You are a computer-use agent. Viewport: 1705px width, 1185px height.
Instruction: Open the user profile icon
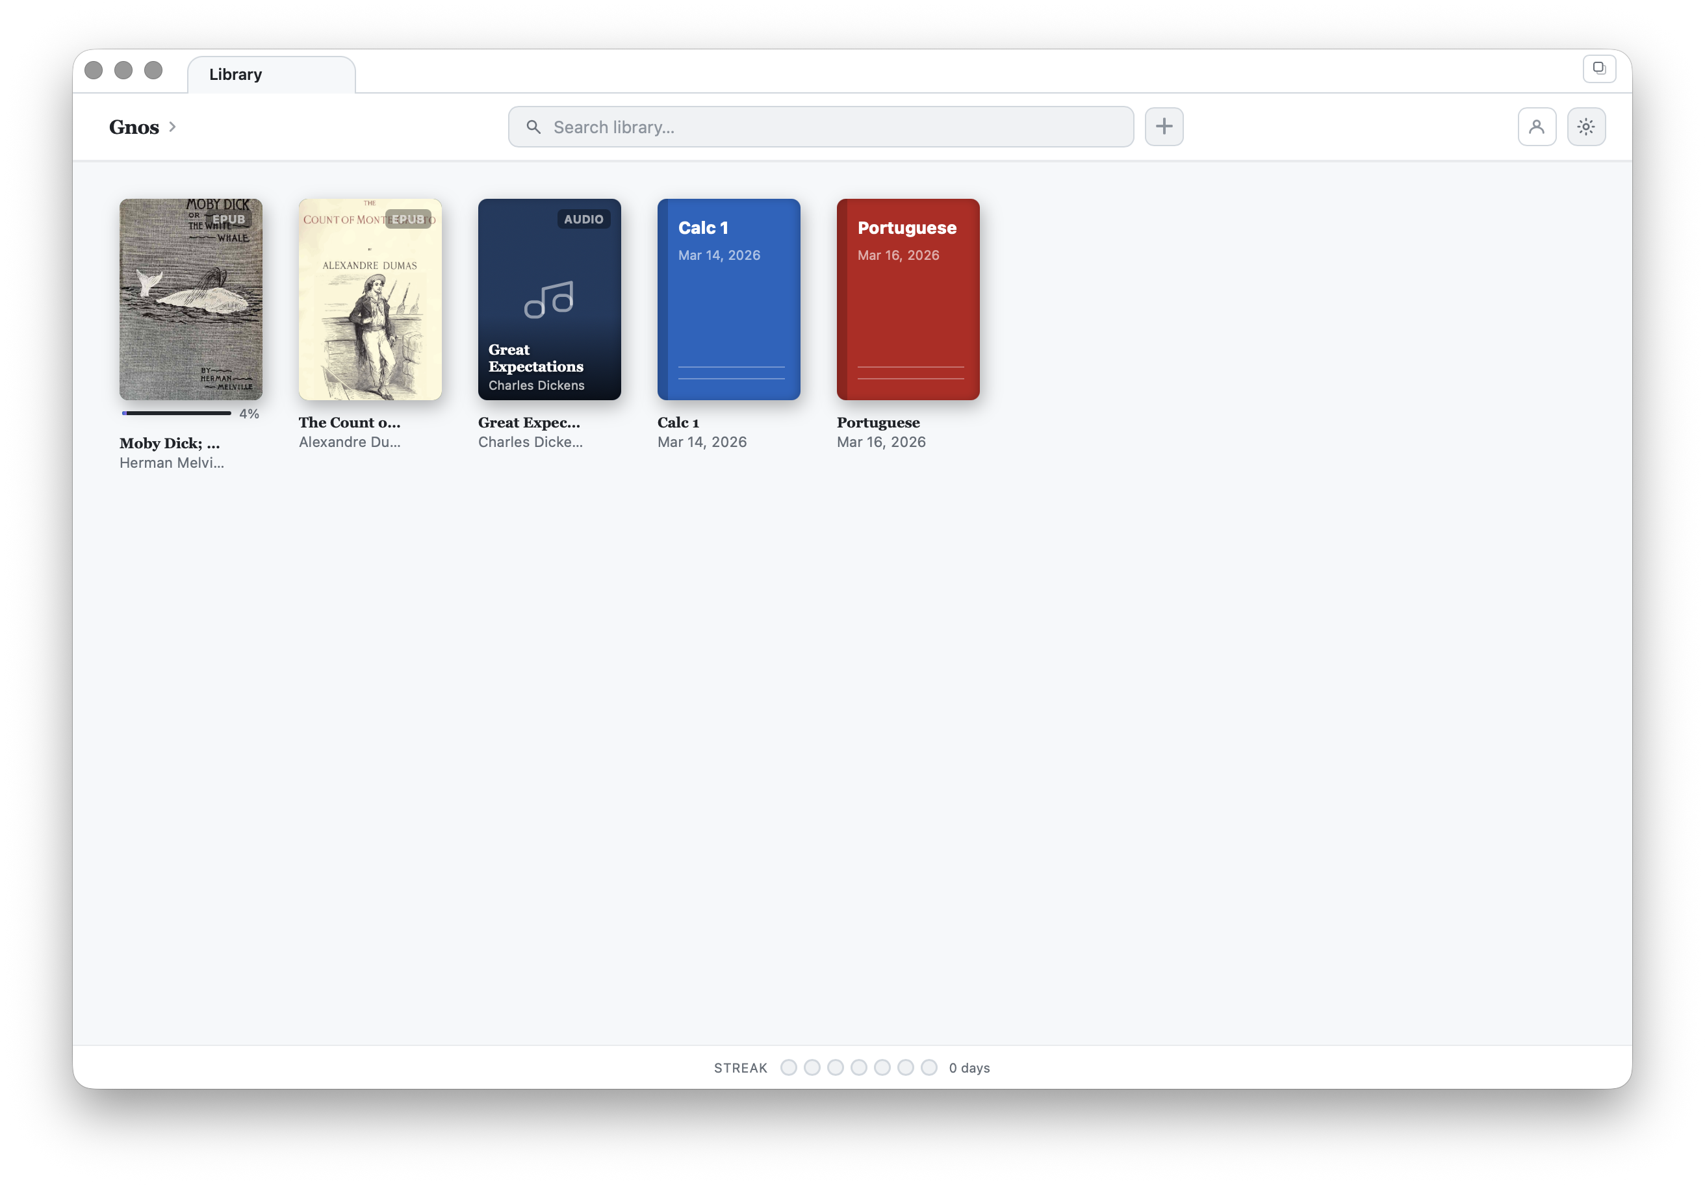pyautogui.click(x=1537, y=127)
